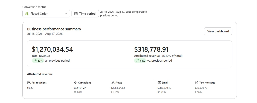Click the Flows hierarchy icon
Viewport: 257px width, 103px height.
tap(113, 83)
